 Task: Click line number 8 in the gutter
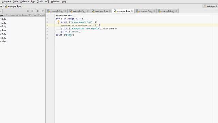(47, 38)
